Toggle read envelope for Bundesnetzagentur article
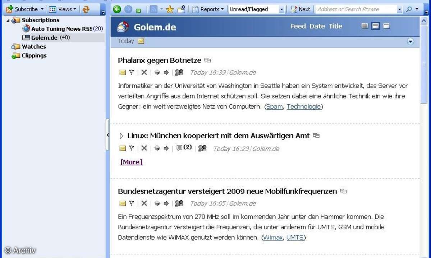431x258 pixels. 123,203
